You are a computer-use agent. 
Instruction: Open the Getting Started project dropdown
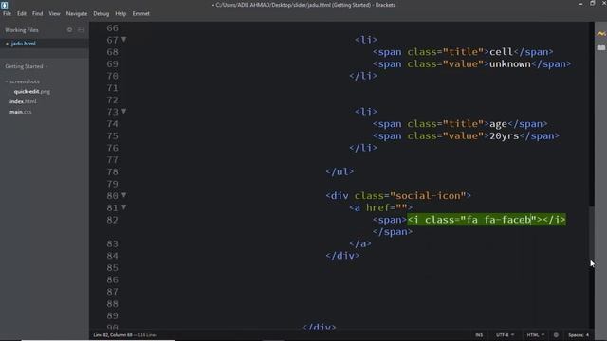tap(27, 66)
